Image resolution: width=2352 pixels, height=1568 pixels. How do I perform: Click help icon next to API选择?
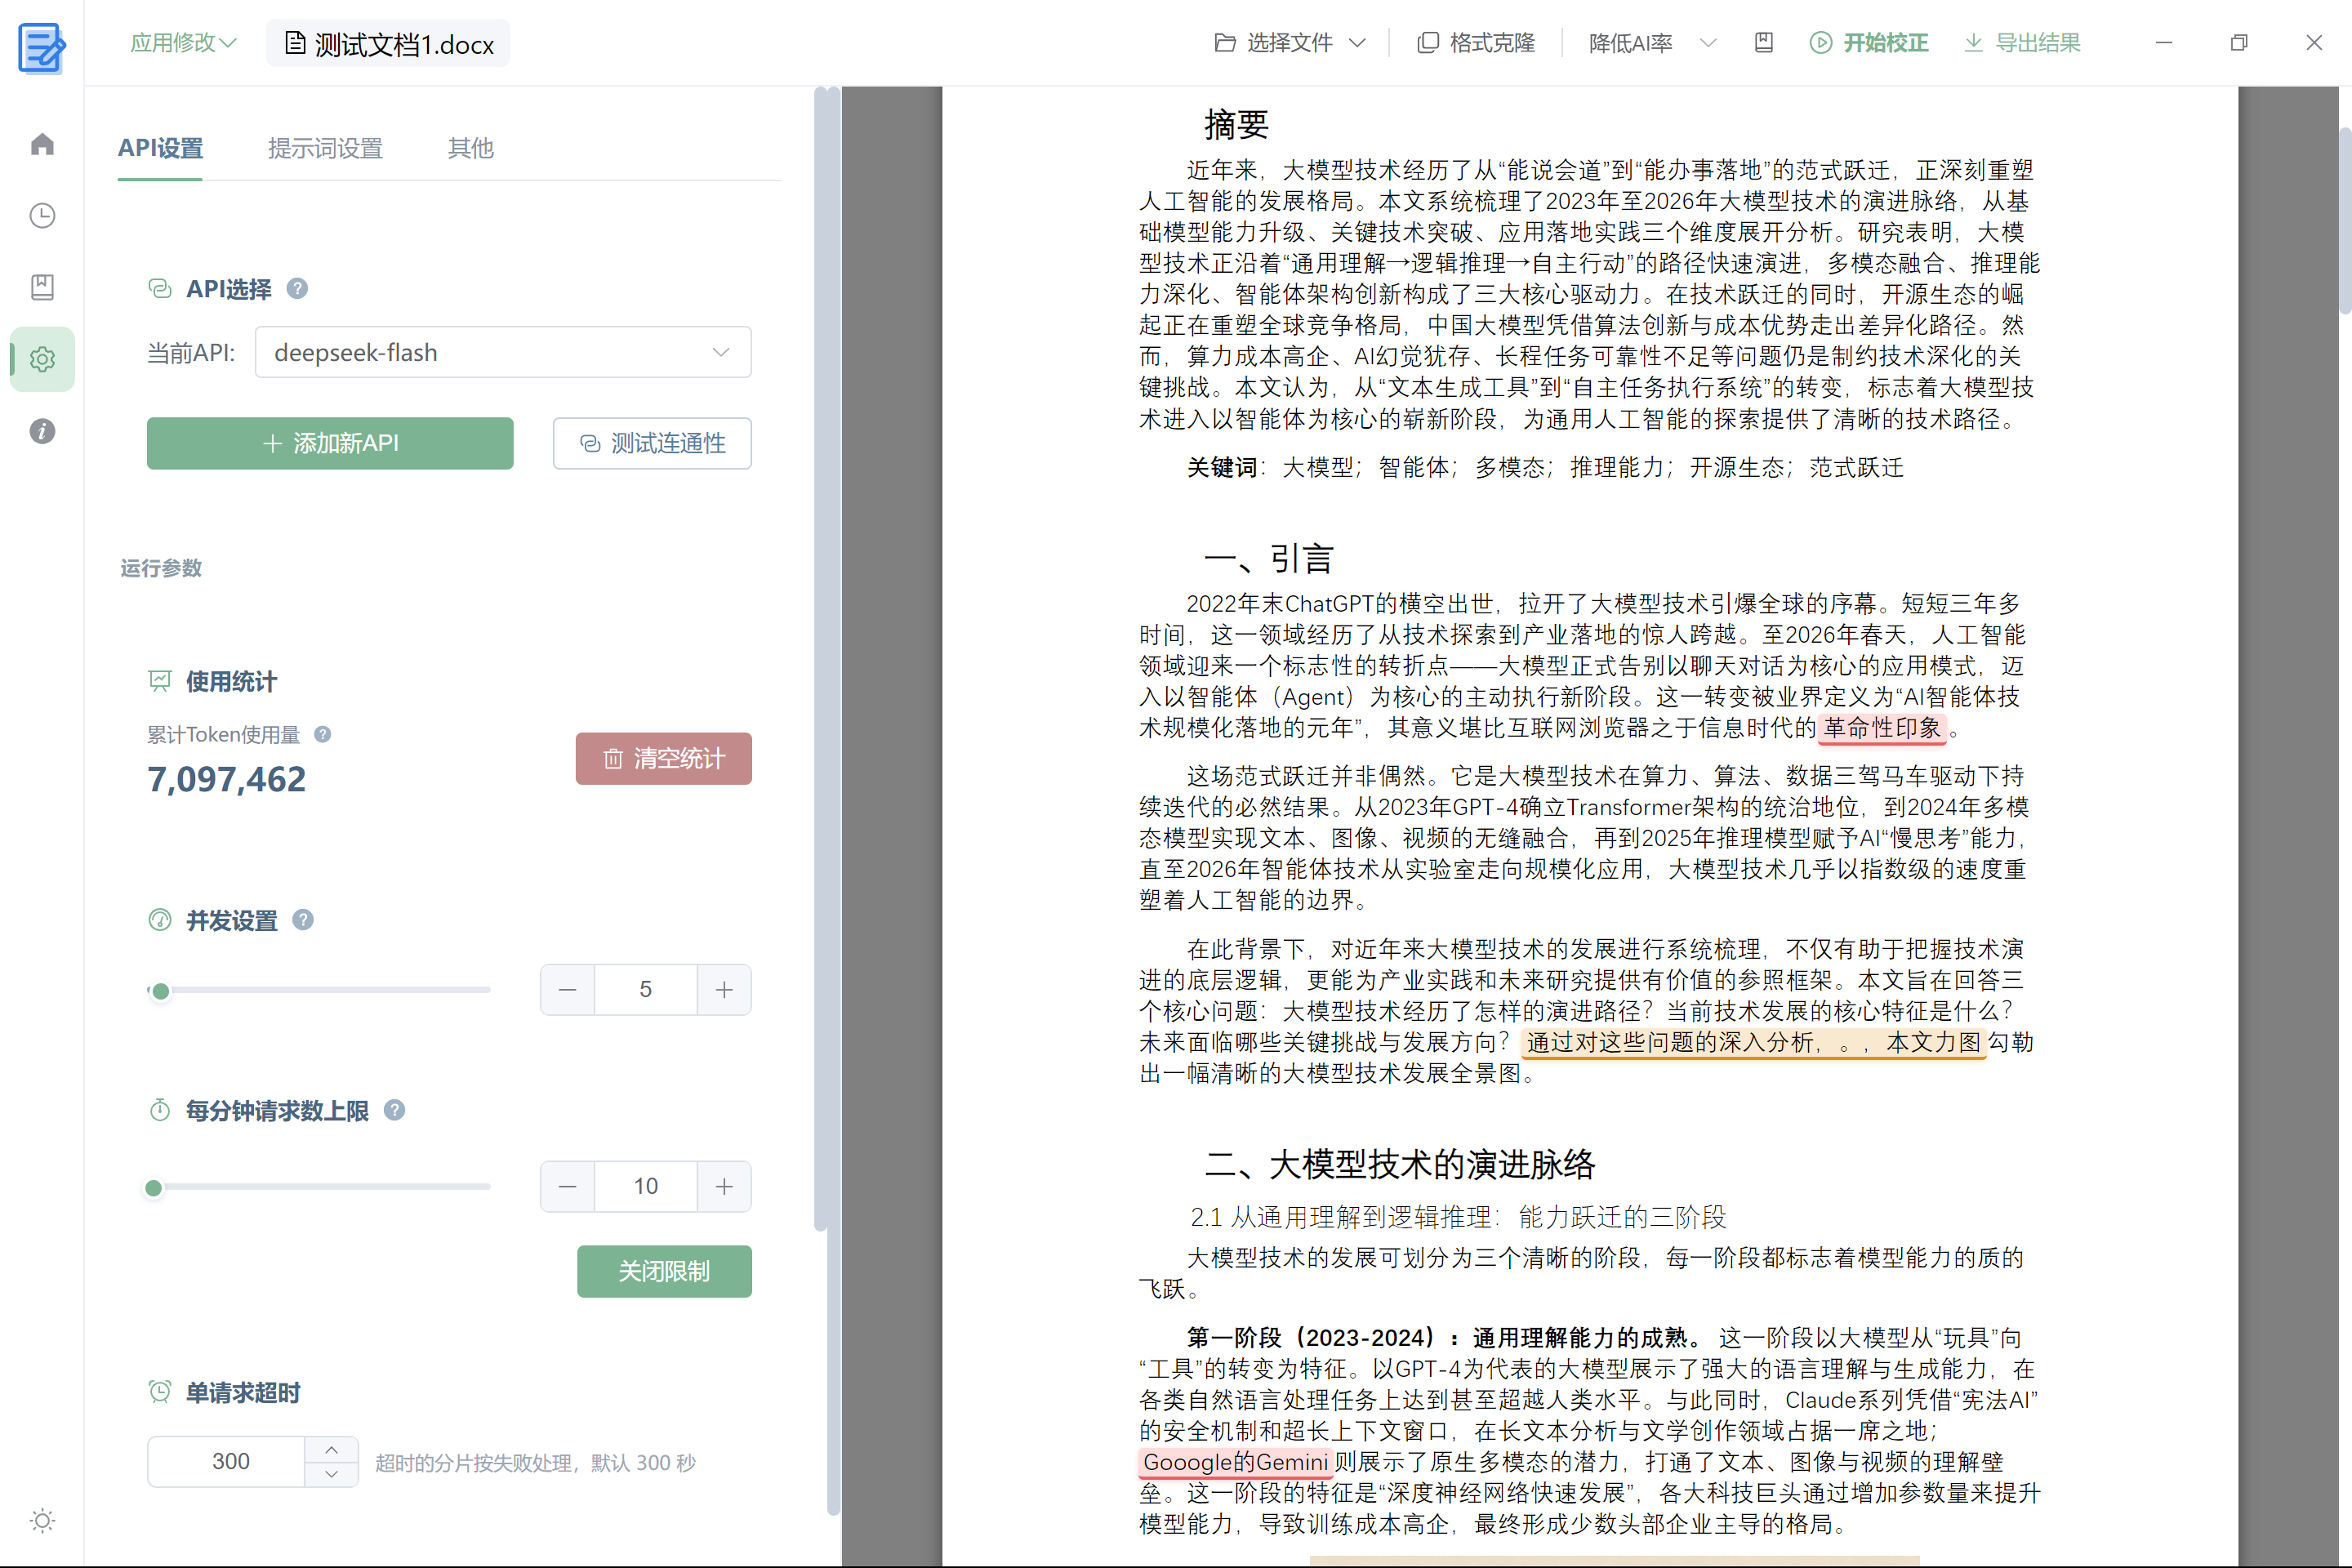[297, 289]
